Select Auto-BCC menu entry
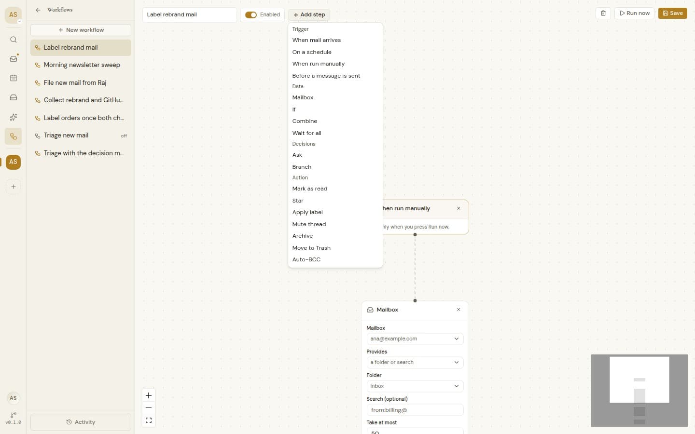 click(335, 260)
